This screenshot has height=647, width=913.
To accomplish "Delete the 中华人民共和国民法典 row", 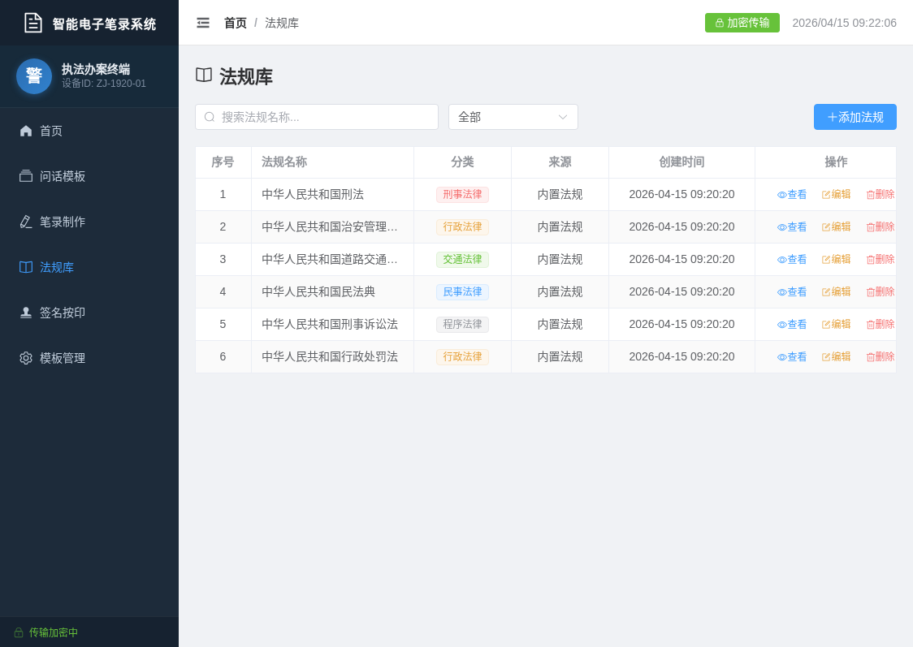I will point(881,292).
